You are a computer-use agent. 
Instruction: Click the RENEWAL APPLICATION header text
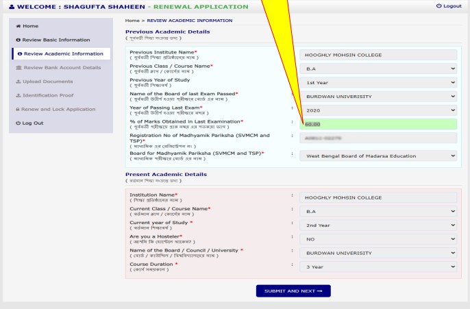201,7
